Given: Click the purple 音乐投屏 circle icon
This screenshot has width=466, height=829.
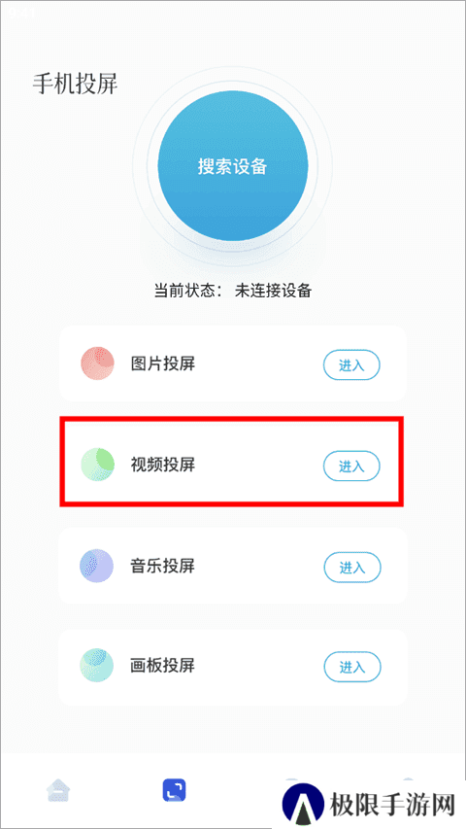Looking at the screenshot, I should coord(96,567).
